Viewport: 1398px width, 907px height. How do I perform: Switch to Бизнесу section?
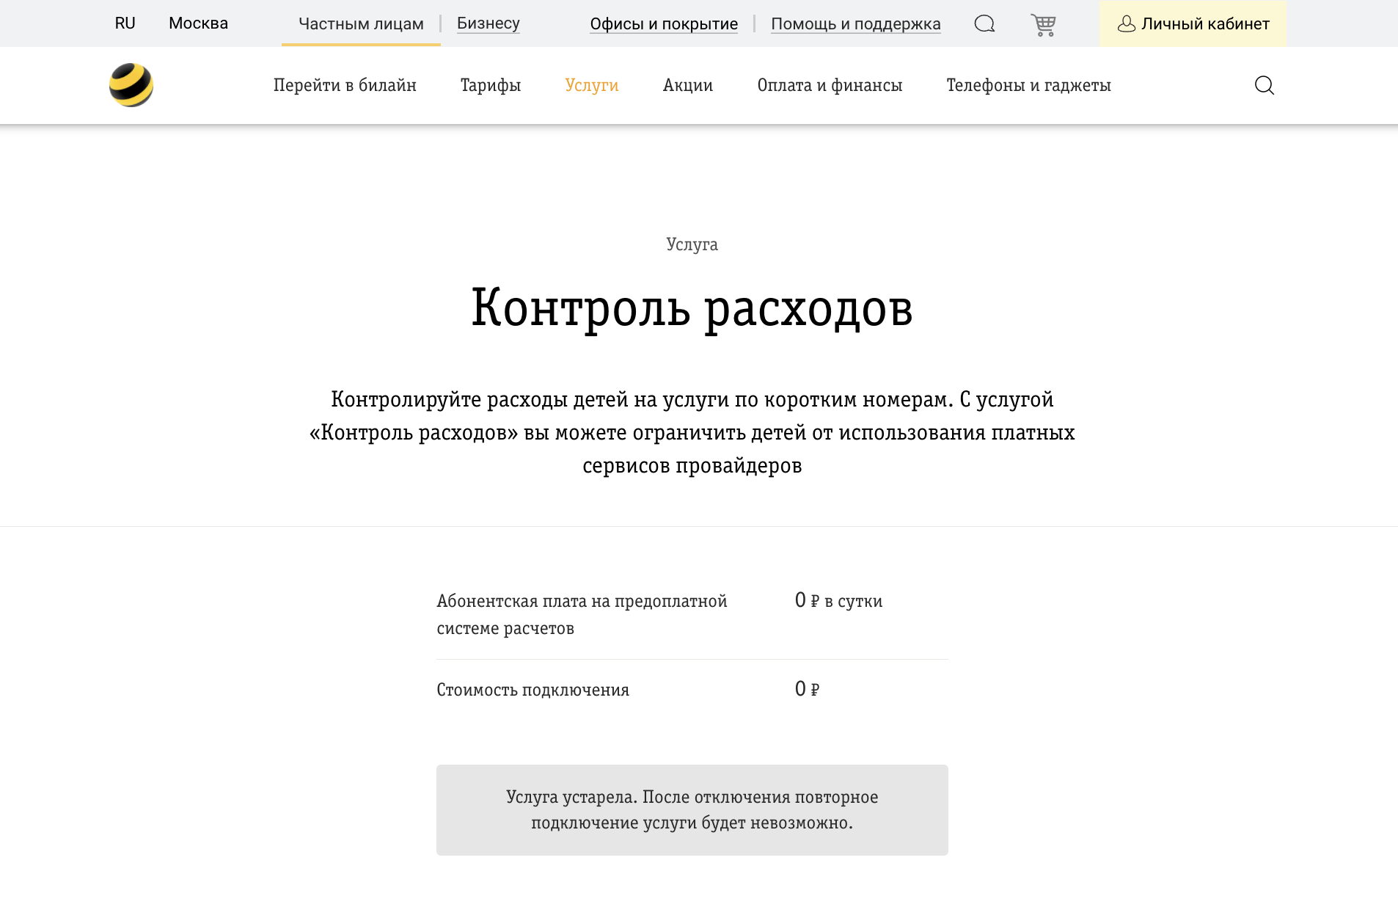point(488,23)
